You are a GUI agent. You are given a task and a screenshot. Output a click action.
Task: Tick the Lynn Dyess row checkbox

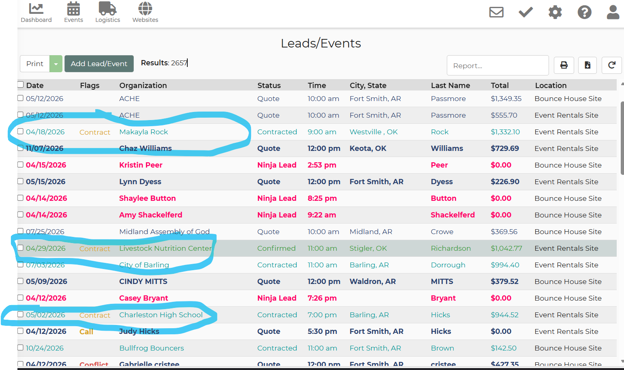[x=20, y=181]
